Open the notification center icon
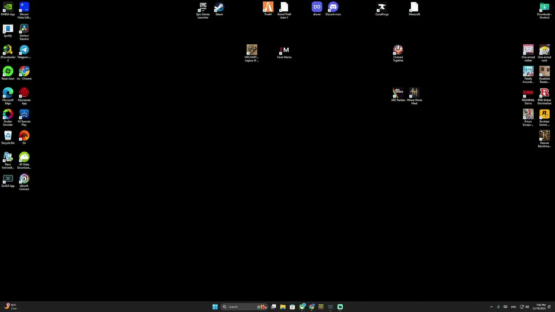Image resolution: width=555 pixels, height=312 pixels. click(549, 307)
